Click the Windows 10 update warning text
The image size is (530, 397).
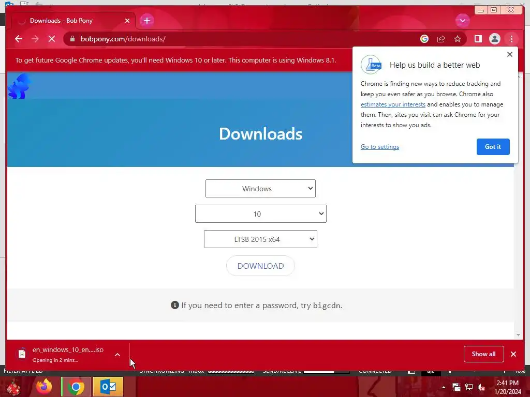(176, 60)
